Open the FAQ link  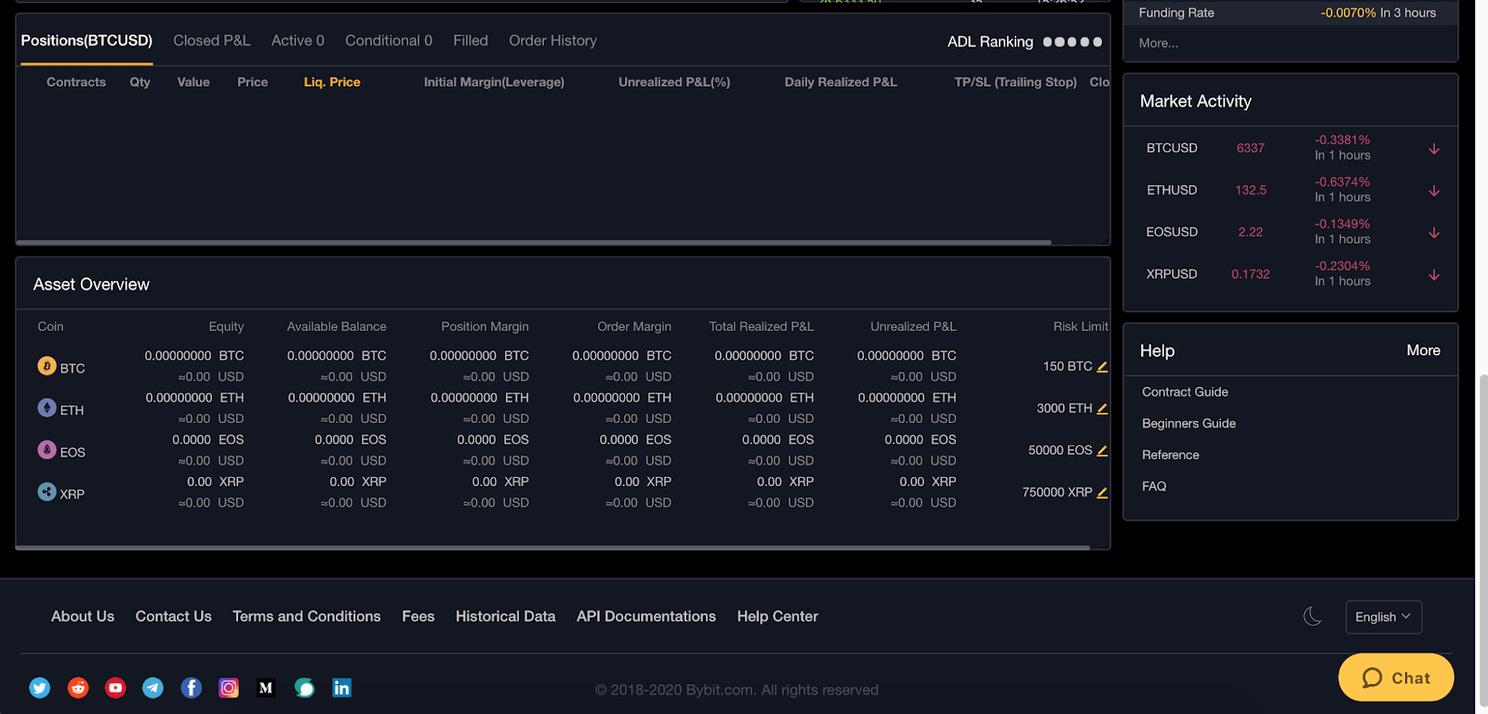point(1154,486)
